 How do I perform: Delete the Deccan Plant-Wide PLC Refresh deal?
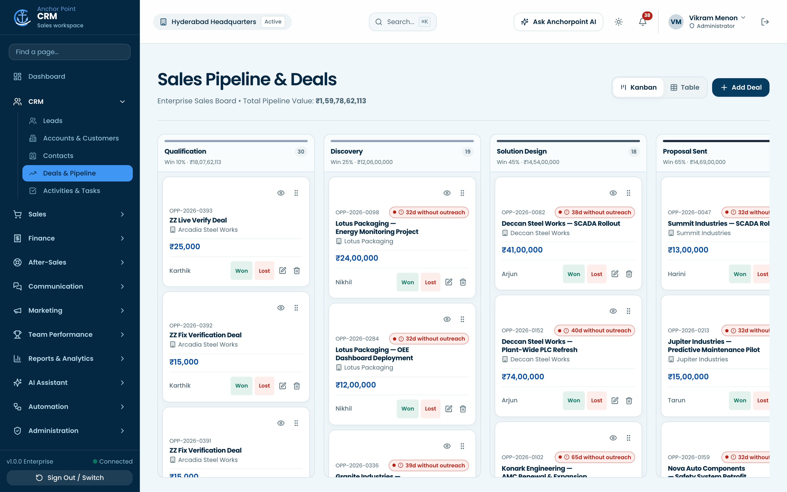(x=629, y=400)
